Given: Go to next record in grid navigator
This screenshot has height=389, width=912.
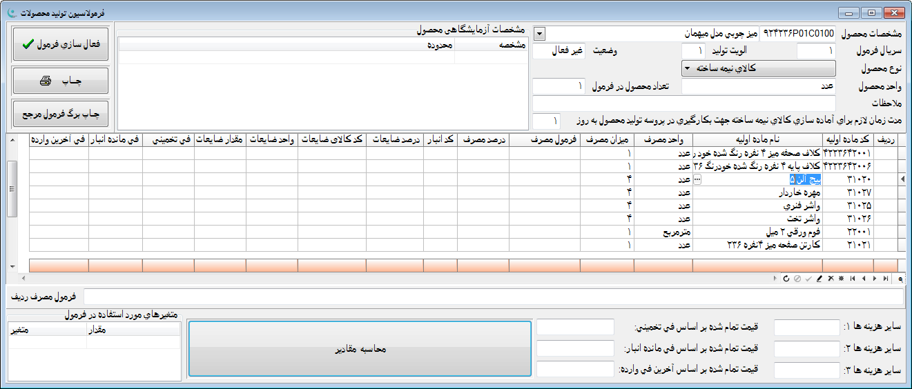Looking at the screenshot, I should click(875, 278).
